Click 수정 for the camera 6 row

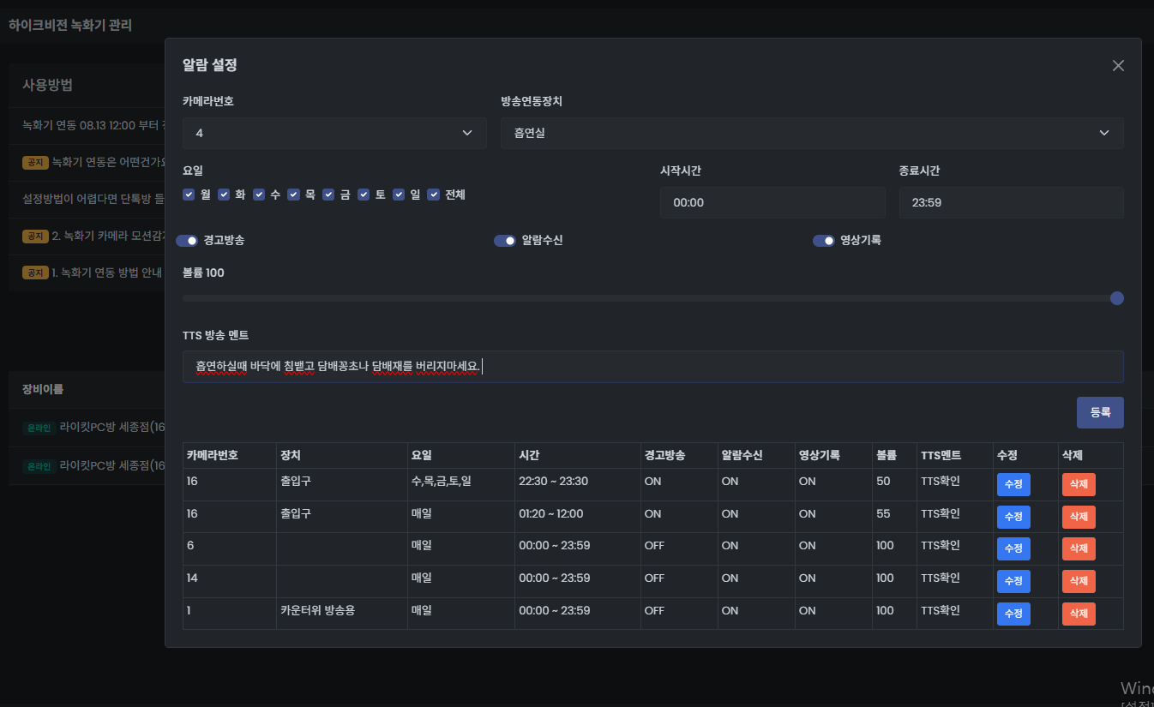coord(1013,548)
